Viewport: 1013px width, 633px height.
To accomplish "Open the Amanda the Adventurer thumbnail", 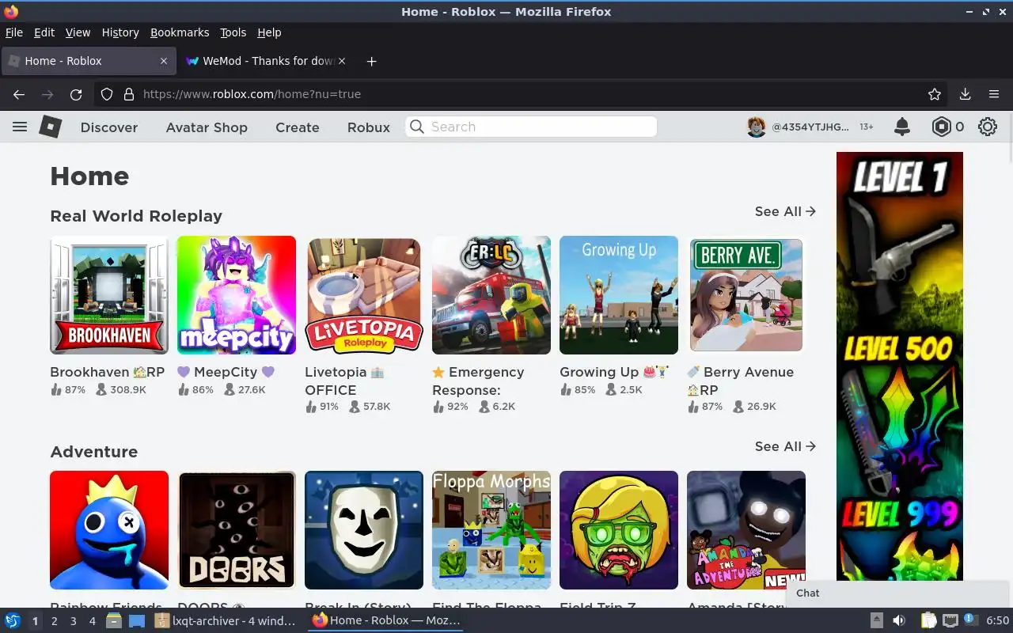I will coord(746,530).
